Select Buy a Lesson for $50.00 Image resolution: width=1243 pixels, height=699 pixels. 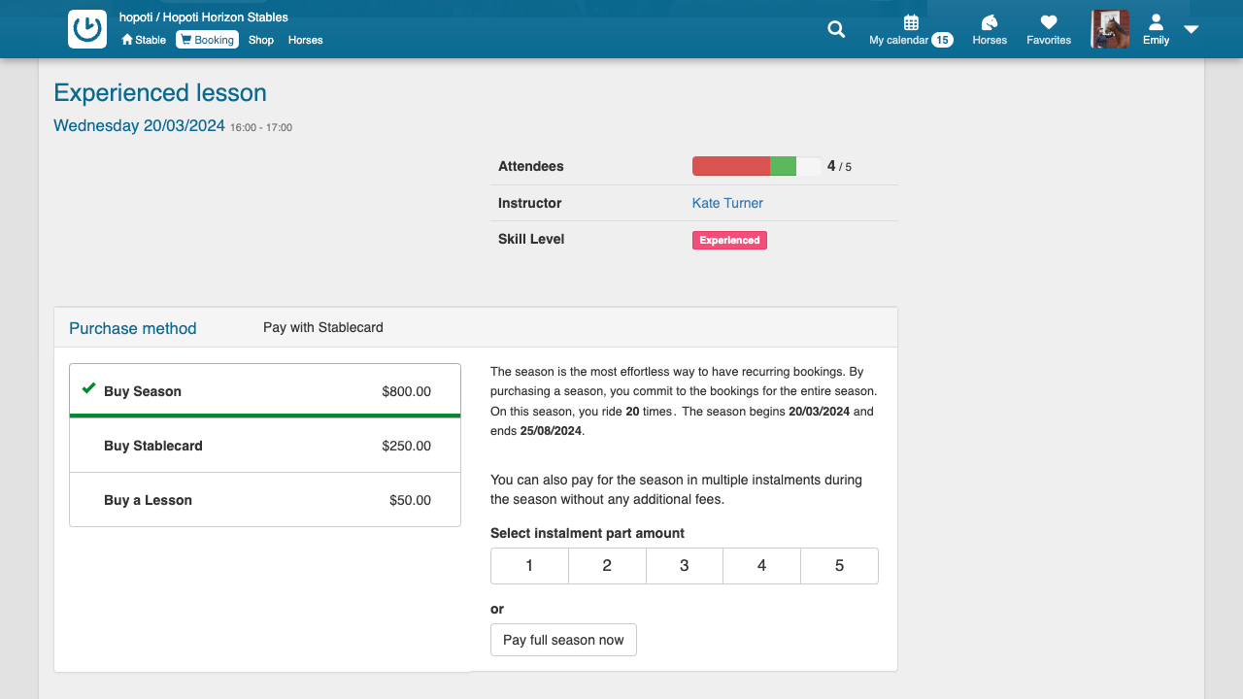pos(264,500)
